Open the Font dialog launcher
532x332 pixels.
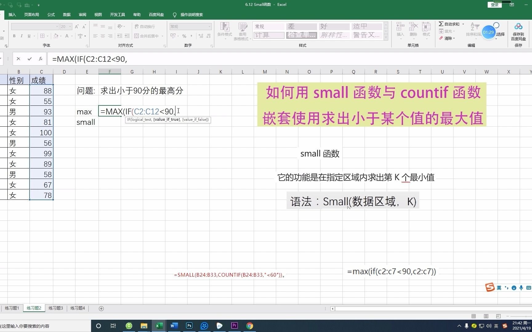click(87, 46)
